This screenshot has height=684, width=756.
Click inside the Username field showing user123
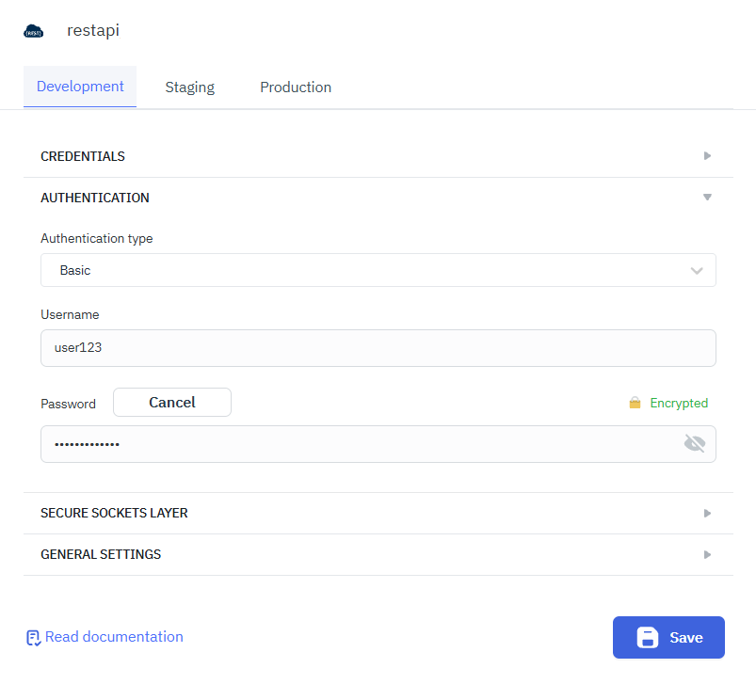coord(377,347)
